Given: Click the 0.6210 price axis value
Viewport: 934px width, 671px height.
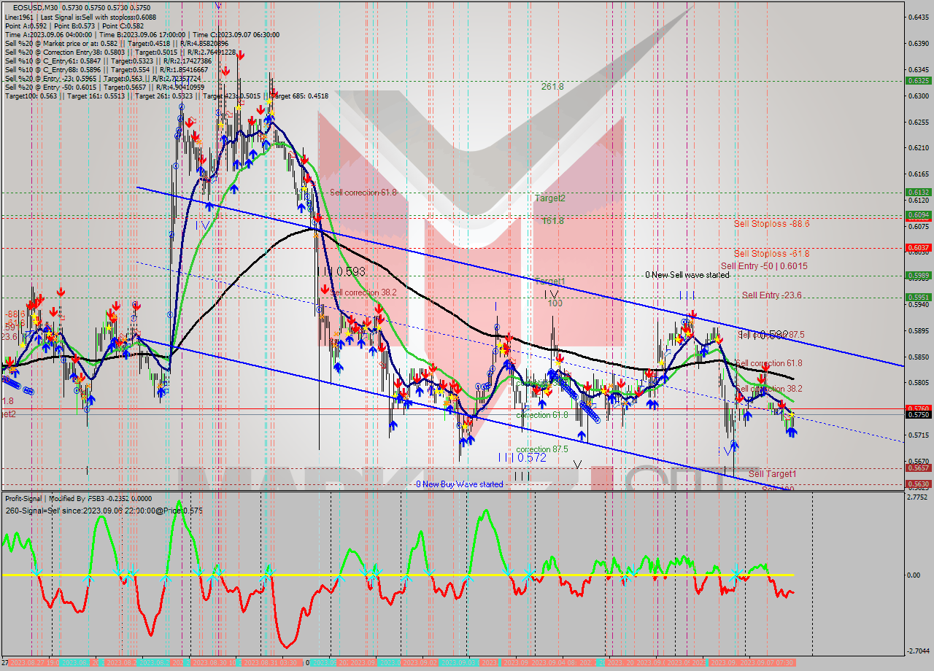Looking at the screenshot, I should tap(917, 148).
